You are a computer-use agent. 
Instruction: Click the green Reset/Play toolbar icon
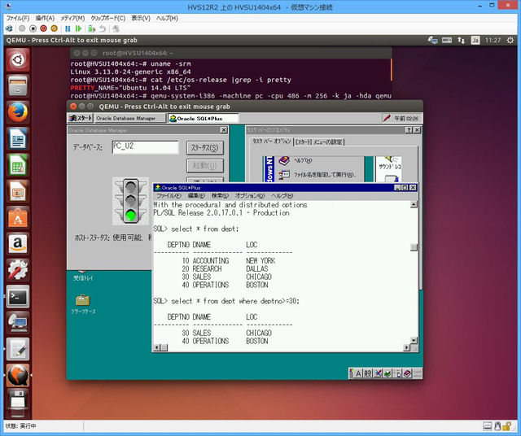click(78, 28)
